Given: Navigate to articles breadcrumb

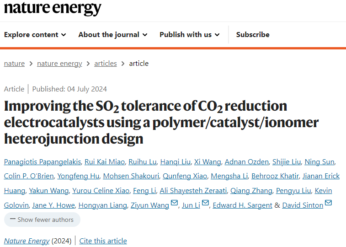Looking at the screenshot, I should coord(106,64).
